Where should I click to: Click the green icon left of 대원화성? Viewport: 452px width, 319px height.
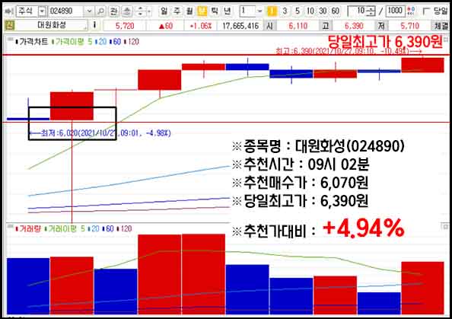(x=10, y=25)
